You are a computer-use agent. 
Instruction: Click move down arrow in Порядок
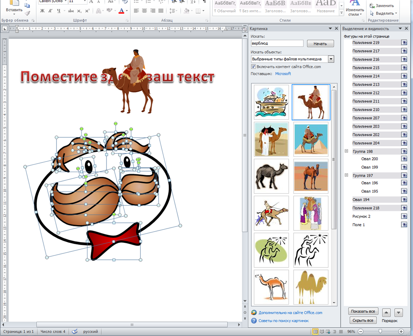click(398, 313)
